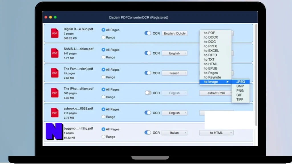
Task: Click the 847 pages label
Action: tap(70, 54)
